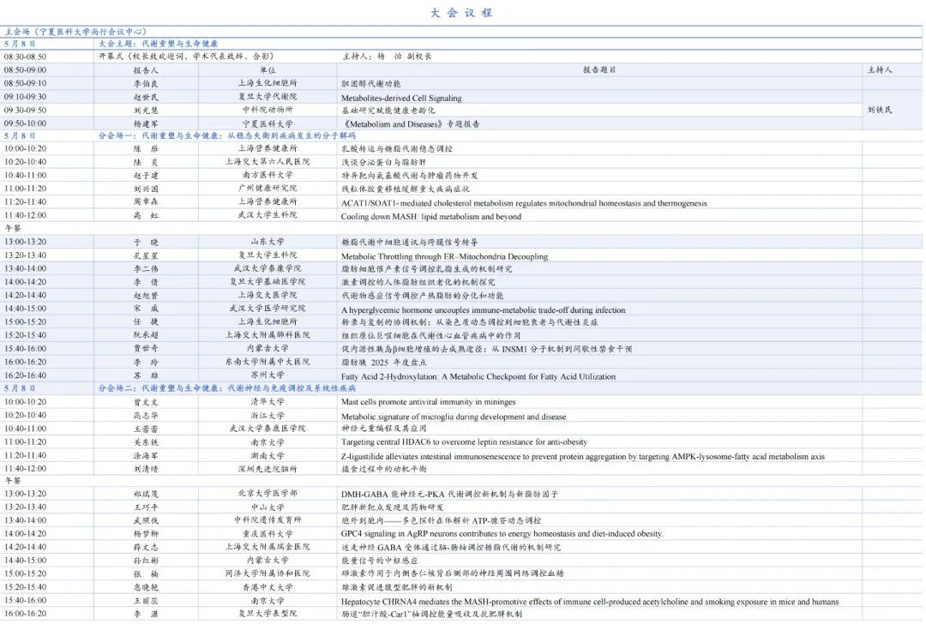Screen dimensions: 926x624
Task: Click the institution cell '中科院遗传发育所'
Action: 268,520
